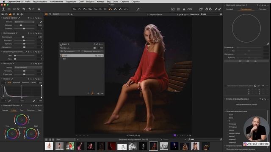Click the rotate left toolbar icon

[x=207, y=9]
